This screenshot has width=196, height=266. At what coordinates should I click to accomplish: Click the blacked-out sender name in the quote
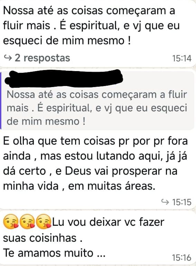[x=64, y=78]
